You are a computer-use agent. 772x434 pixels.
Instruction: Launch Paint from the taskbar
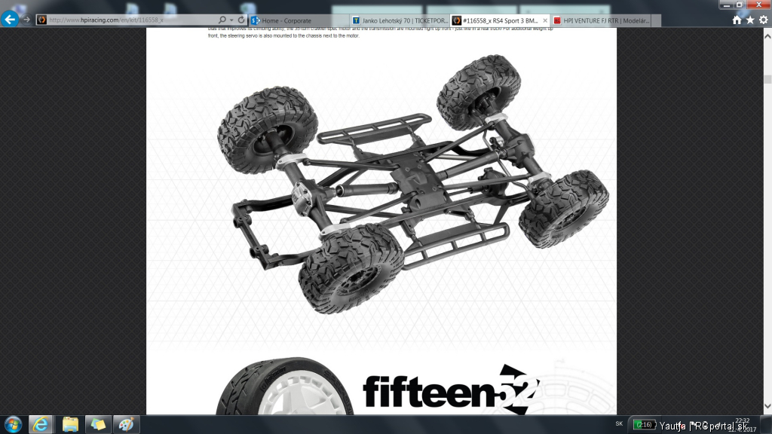(126, 425)
